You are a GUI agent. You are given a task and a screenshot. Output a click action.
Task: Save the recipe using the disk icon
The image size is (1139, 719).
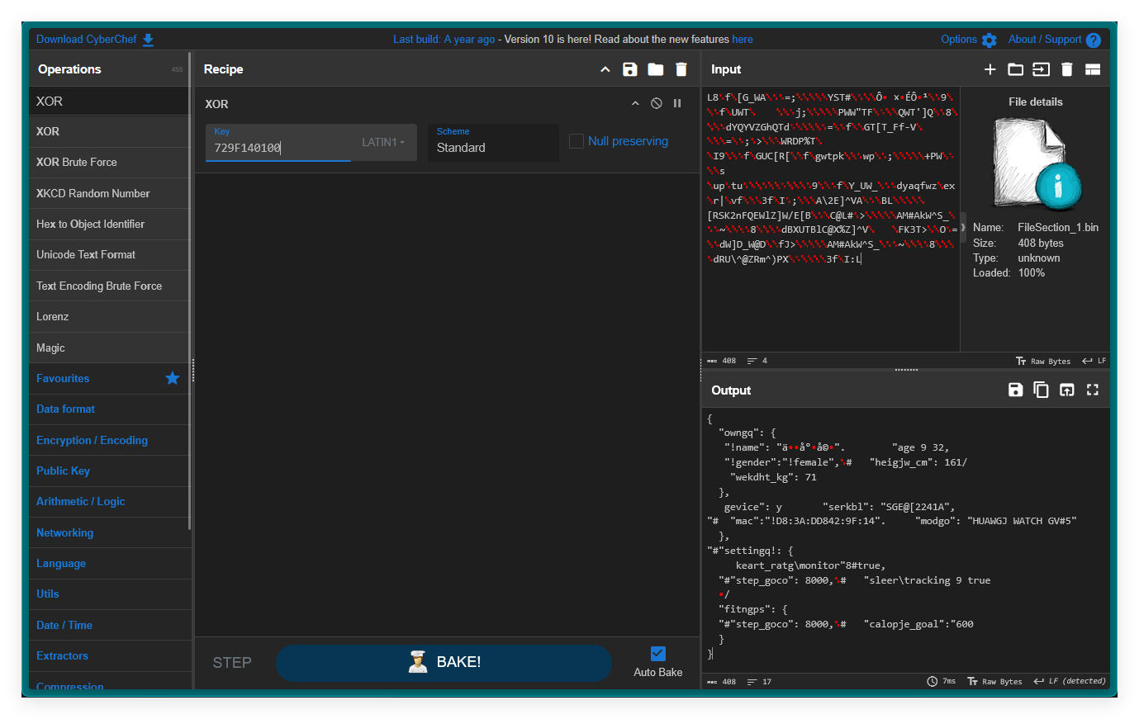pyautogui.click(x=630, y=69)
